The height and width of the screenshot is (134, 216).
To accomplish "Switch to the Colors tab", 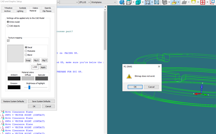I will pyautogui.click(x=35, y=8).
